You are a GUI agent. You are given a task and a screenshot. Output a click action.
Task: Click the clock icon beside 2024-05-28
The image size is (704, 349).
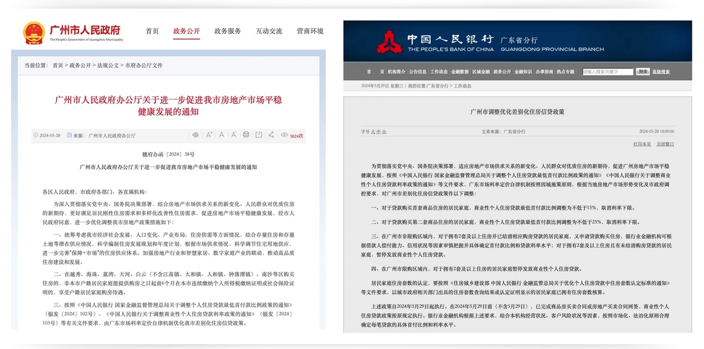coord(35,135)
